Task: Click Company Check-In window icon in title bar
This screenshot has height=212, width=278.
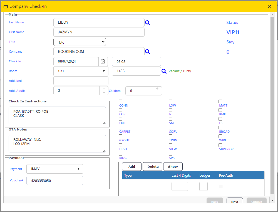Action: [x=6, y=7]
